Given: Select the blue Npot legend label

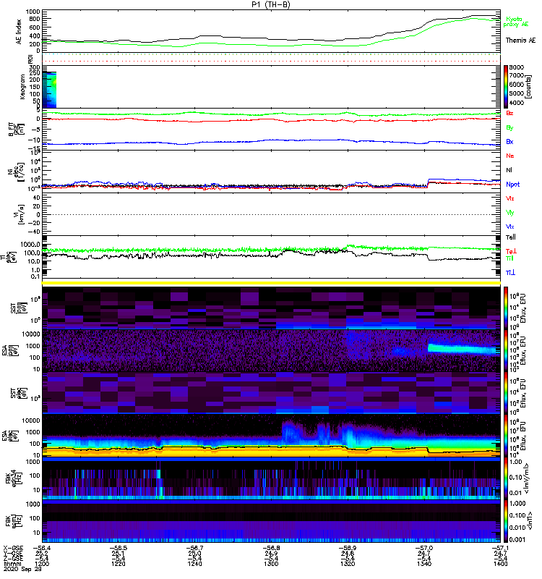Looking at the screenshot, I should click(x=512, y=185).
